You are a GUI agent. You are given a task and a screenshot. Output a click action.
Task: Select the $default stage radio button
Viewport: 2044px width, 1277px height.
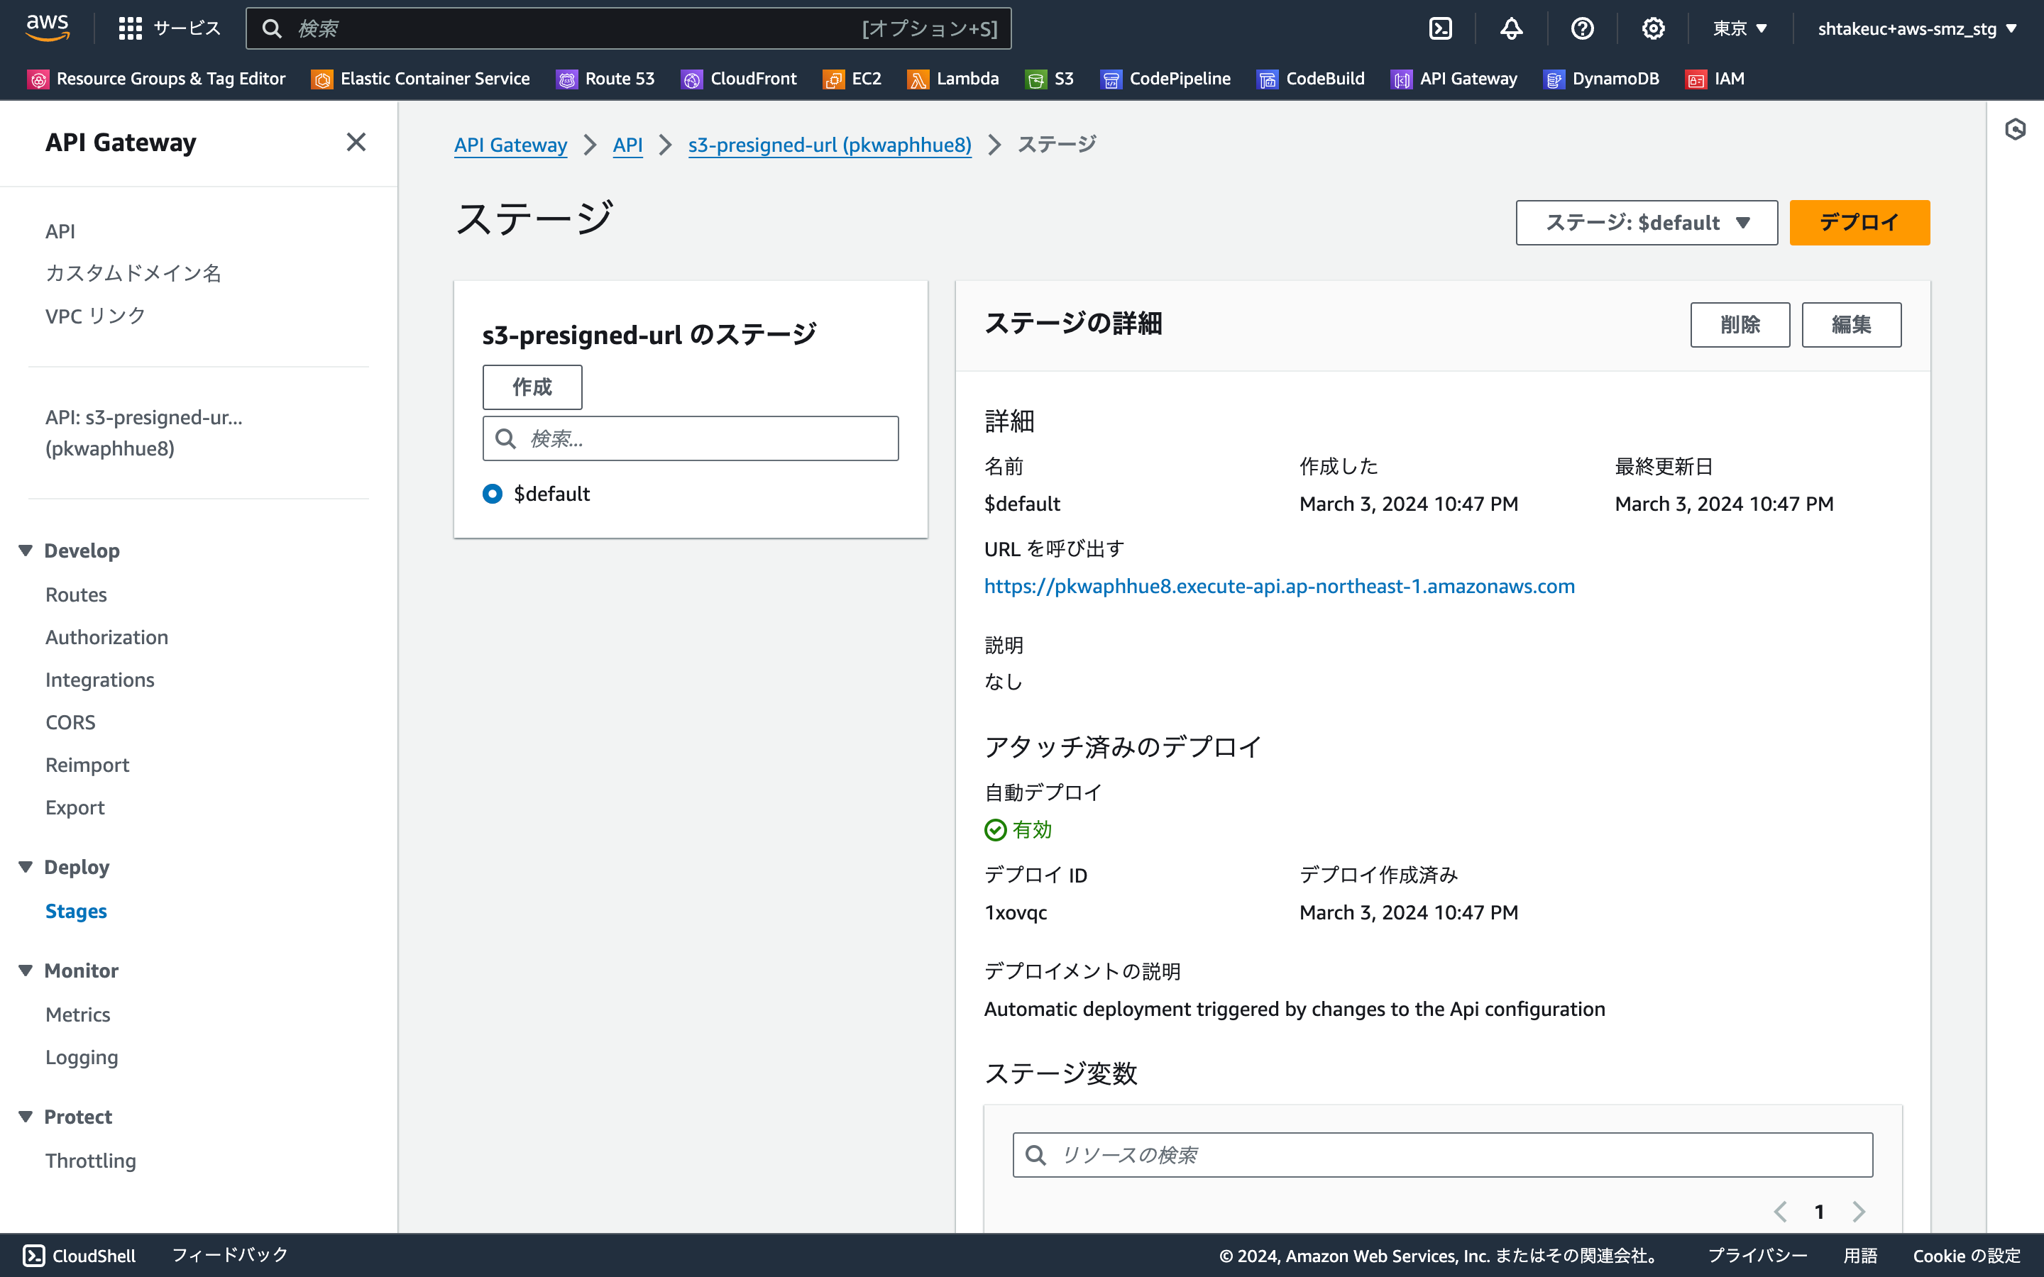tap(493, 493)
